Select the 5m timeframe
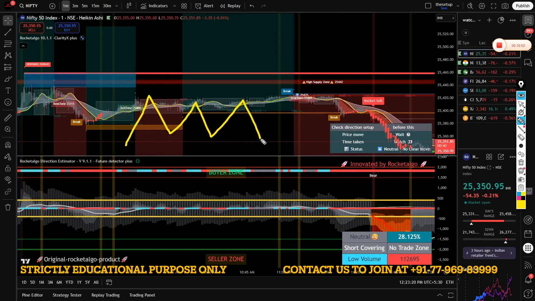The height and width of the screenshot is (301, 535). tap(84, 6)
